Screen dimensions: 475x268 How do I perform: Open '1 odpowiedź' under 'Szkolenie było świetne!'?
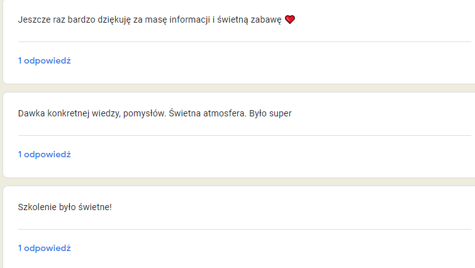pos(44,248)
